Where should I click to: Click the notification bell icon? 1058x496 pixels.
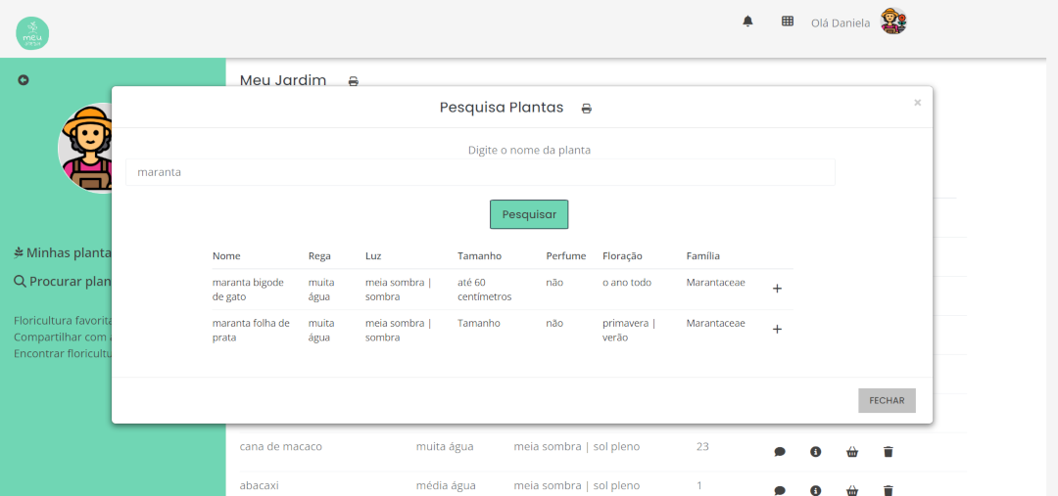748,22
